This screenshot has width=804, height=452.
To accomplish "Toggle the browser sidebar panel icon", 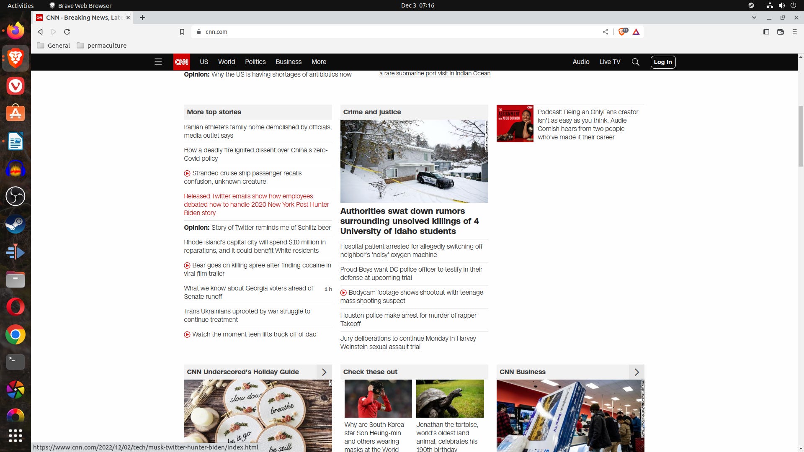I will (x=766, y=32).
